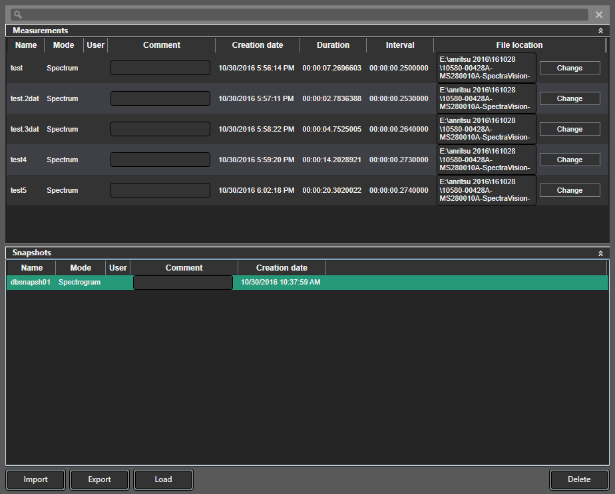Sort measurements by Creation date column
The image size is (615, 494).
point(257,45)
